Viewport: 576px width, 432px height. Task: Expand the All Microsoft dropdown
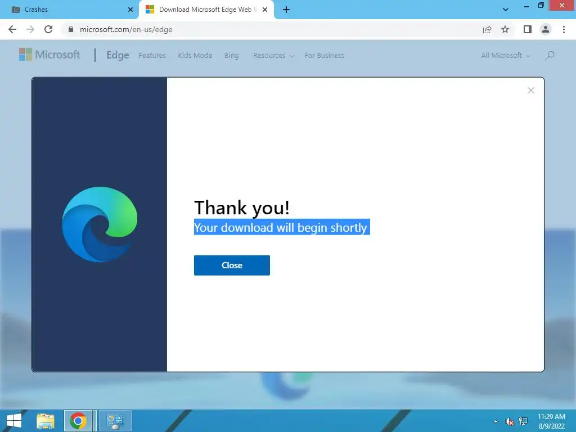coord(506,56)
